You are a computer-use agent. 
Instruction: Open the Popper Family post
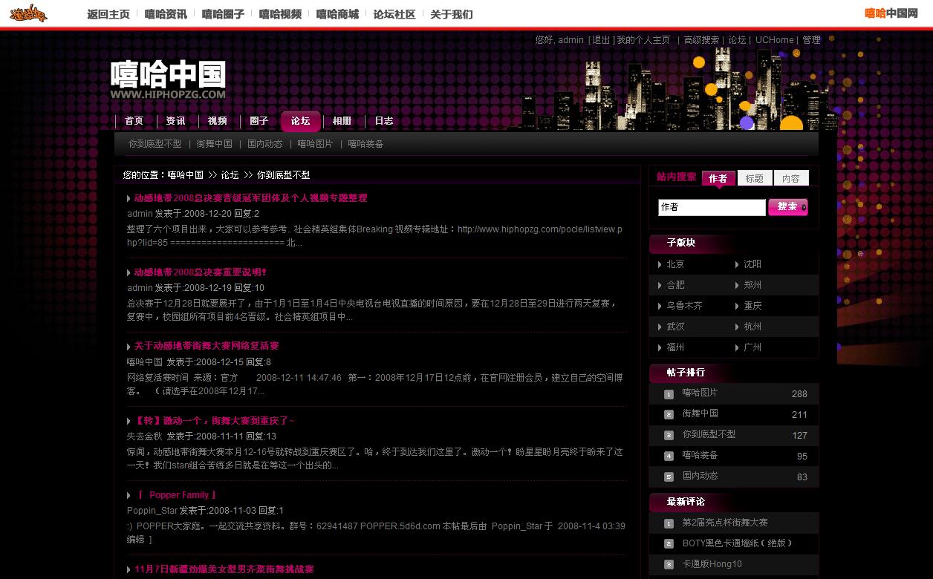point(178,495)
